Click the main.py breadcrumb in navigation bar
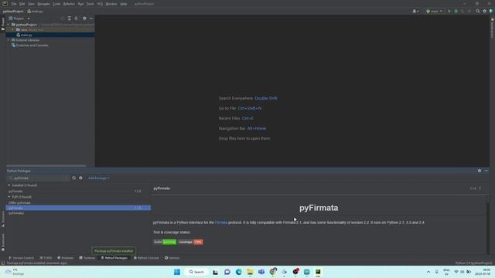The height and width of the screenshot is (278, 495). click(35, 12)
